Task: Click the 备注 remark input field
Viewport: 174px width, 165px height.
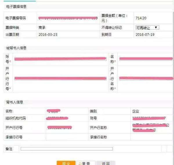Action: 67,149
